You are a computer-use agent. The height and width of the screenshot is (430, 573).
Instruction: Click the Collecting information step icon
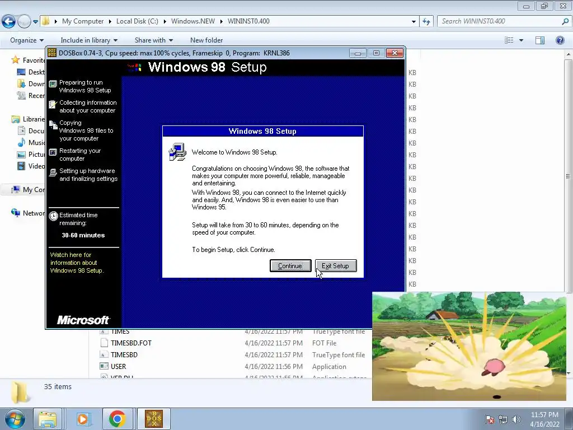click(53, 105)
